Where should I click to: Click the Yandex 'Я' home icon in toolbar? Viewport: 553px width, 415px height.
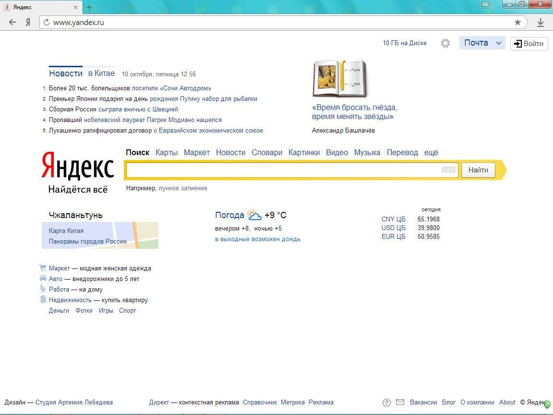tap(28, 22)
